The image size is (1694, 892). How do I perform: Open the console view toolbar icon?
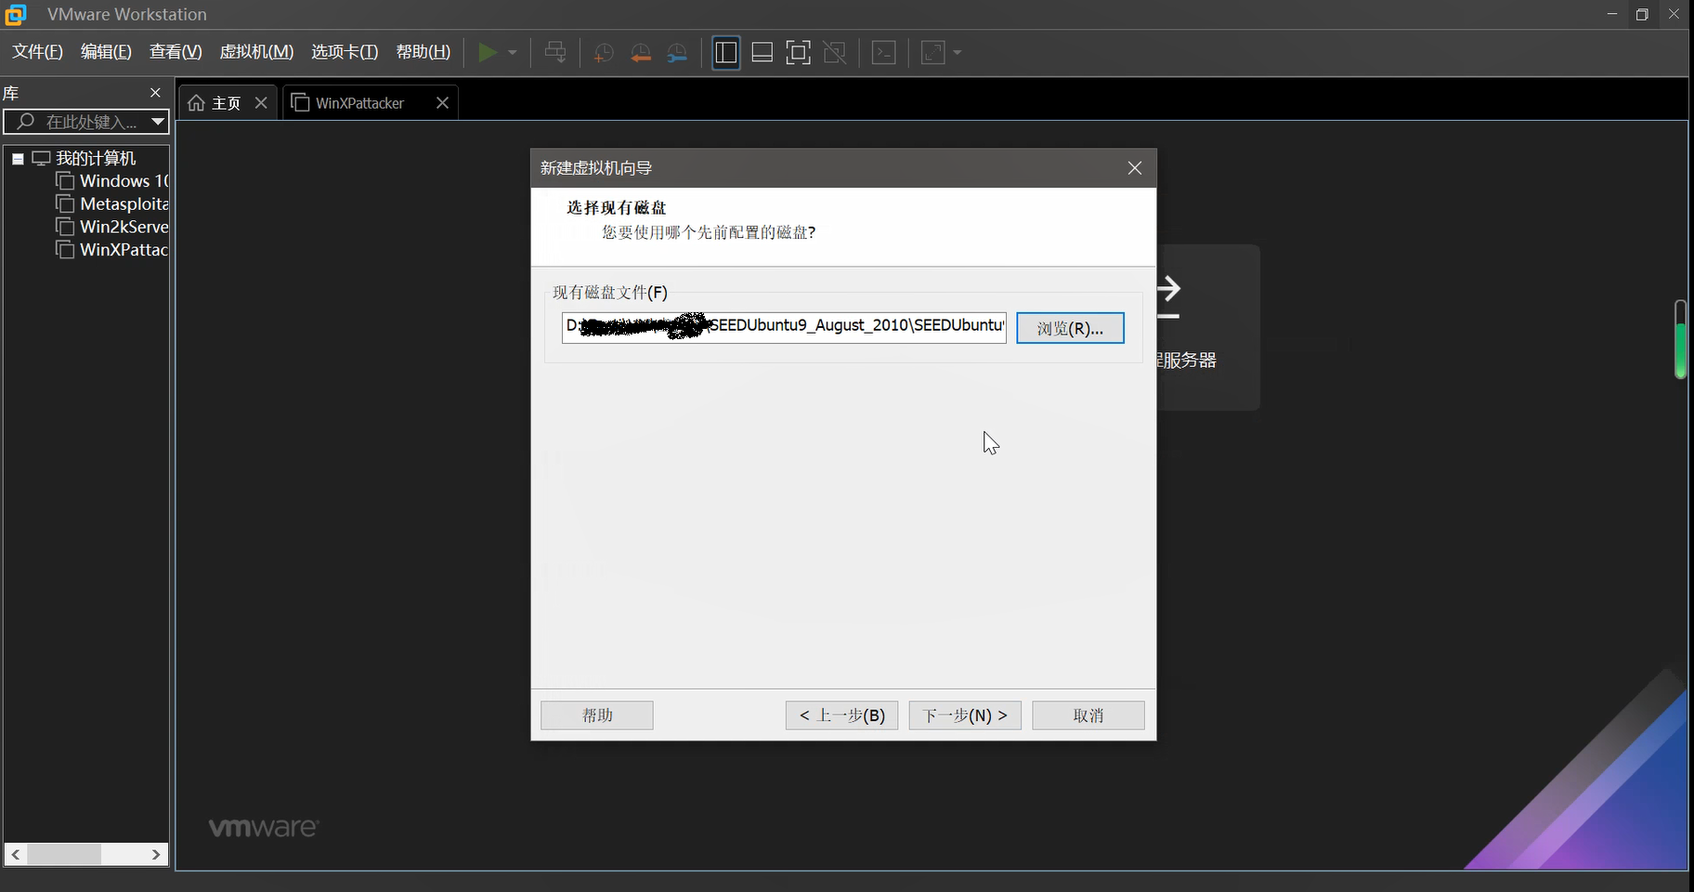click(x=884, y=53)
